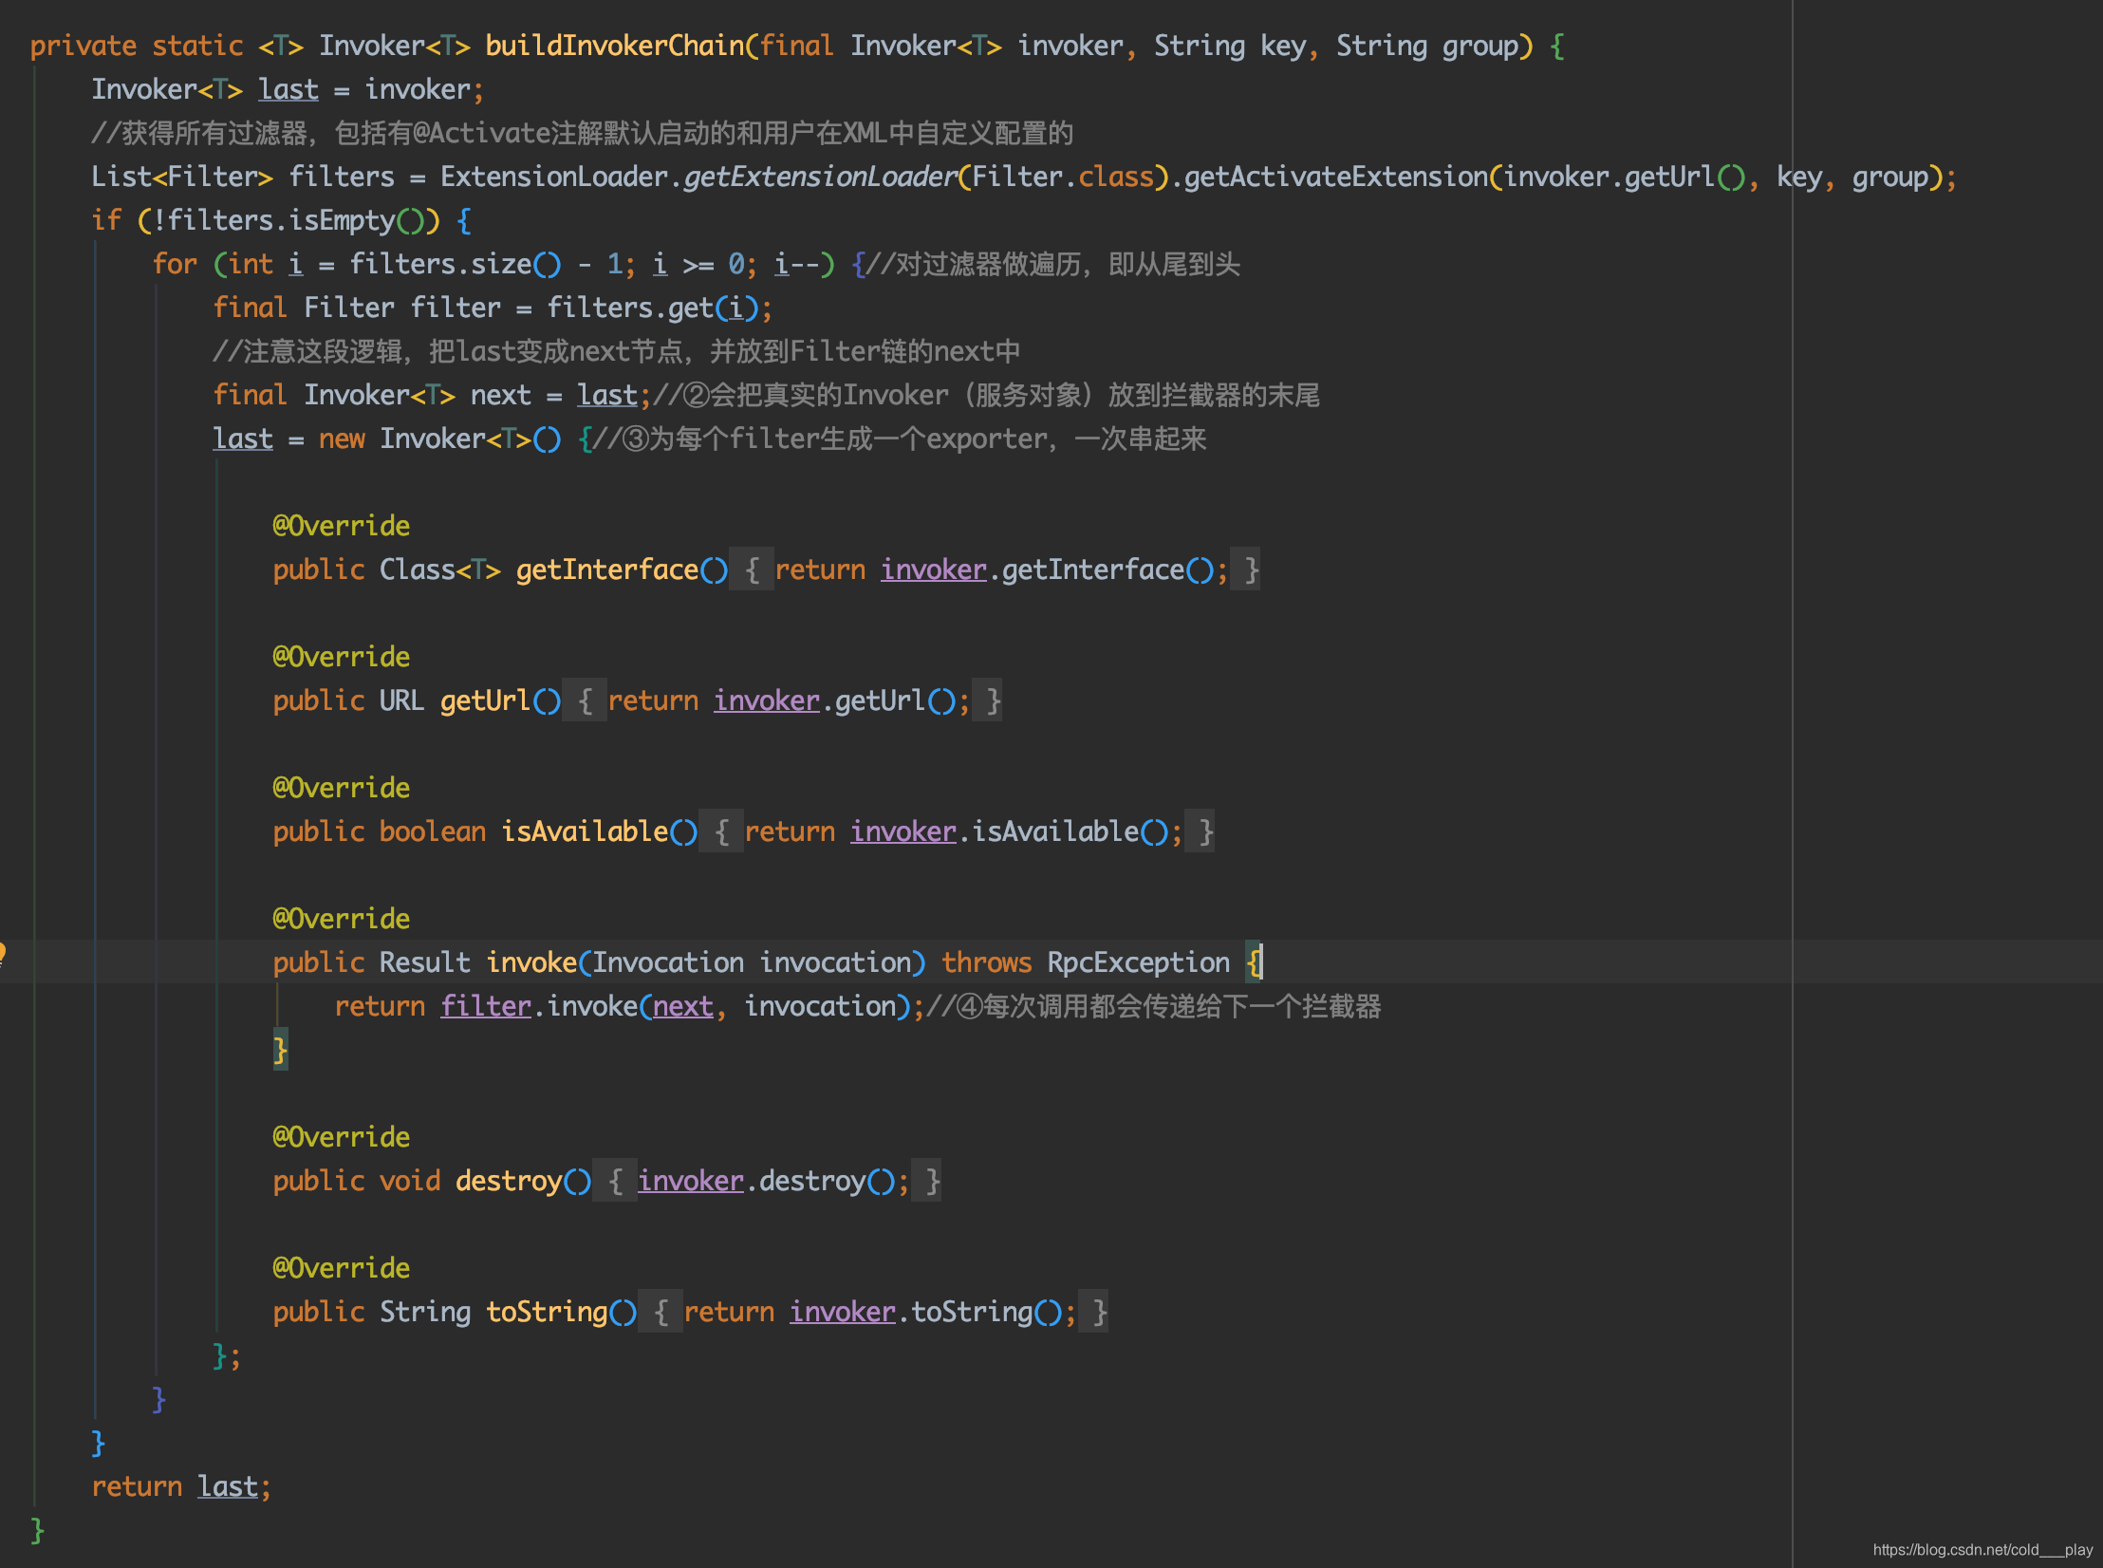Click the 'static' keyword on first line

tap(197, 46)
